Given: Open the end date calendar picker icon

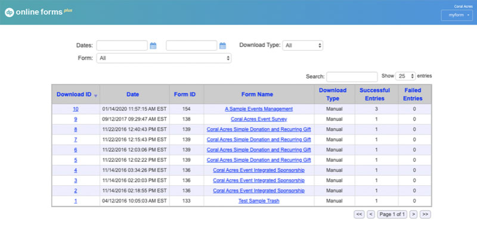Looking at the screenshot, I should coord(222,46).
